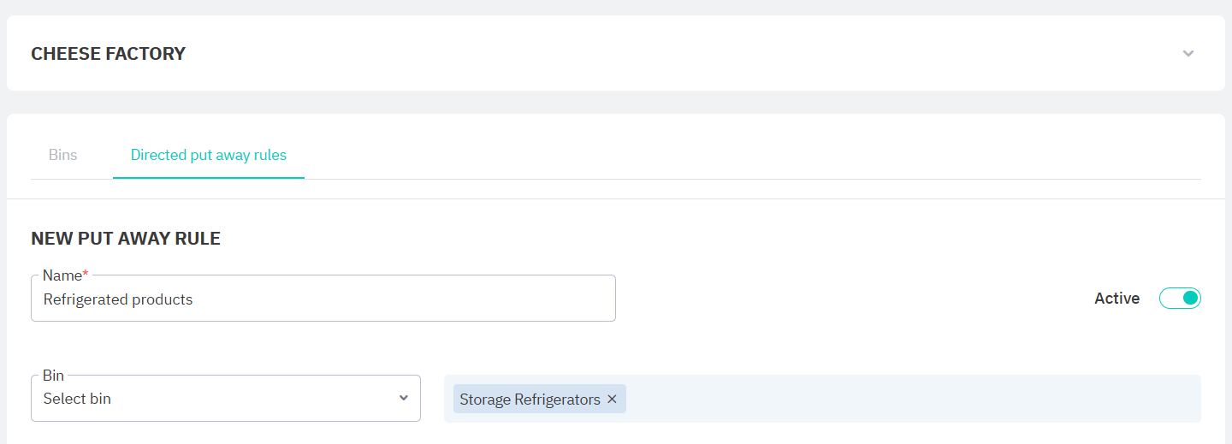Image resolution: width=1232 pixels, height=444 pixels.
Task: Switch to the Bins tab
Action: [62, 155]
